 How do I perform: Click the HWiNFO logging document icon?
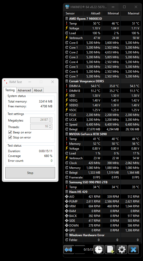click(110, 250)
